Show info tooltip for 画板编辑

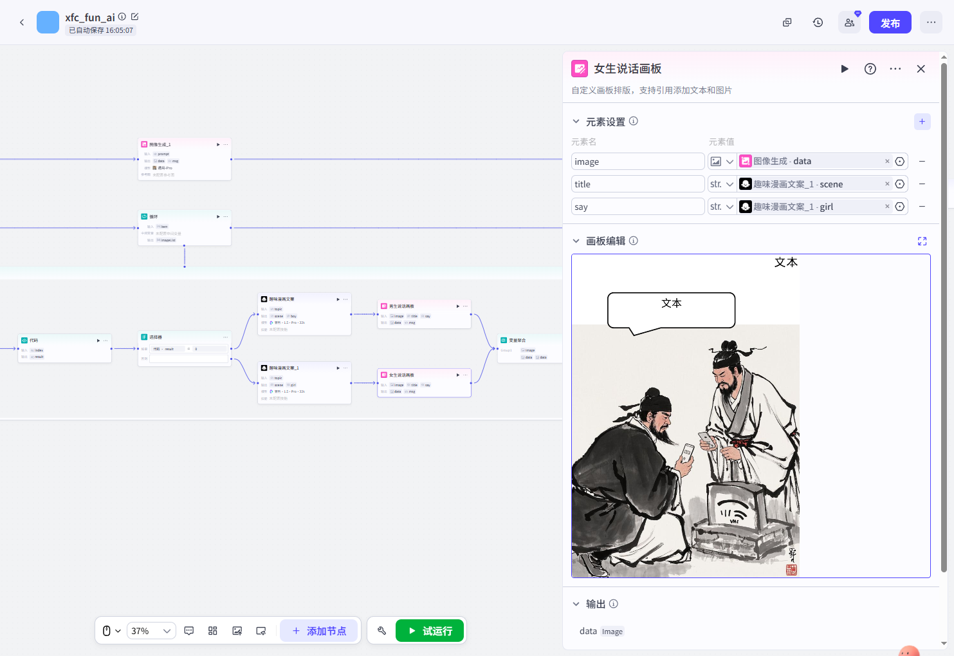tap(634, 241)
